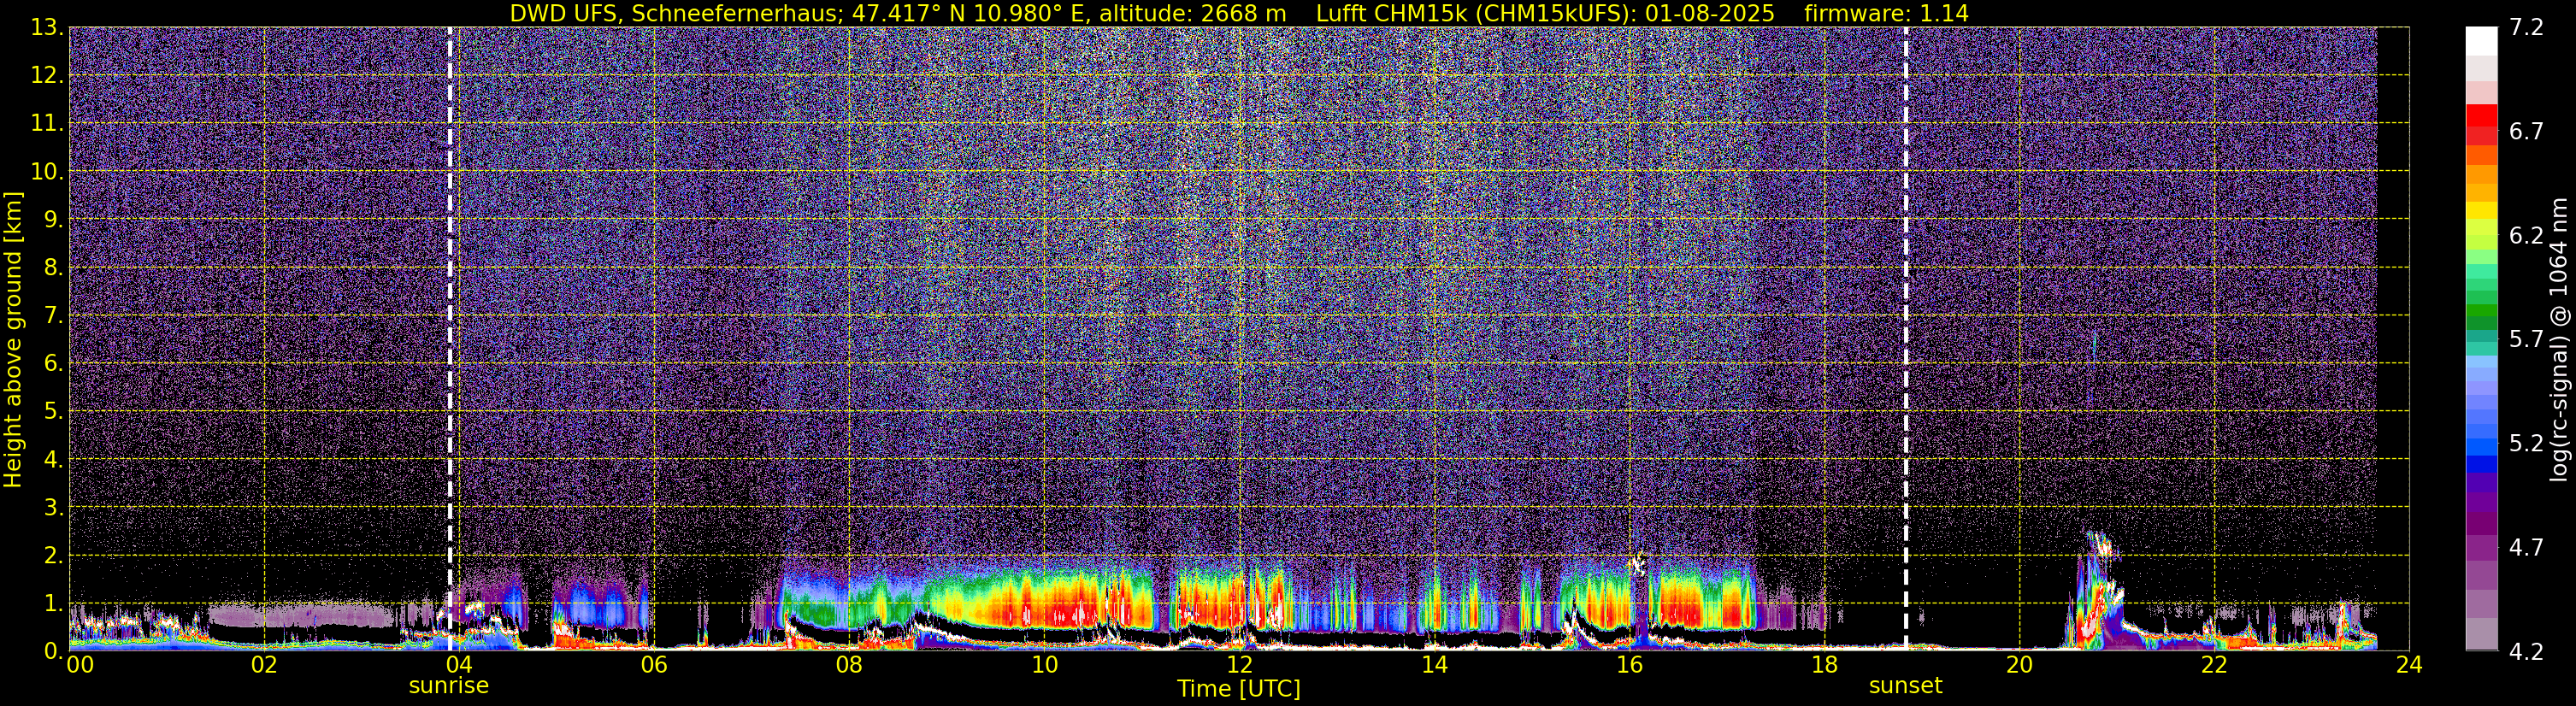Click the colorbar value '4.7'
This screenshot has width=2576, height=706.
coord(2526,548)
